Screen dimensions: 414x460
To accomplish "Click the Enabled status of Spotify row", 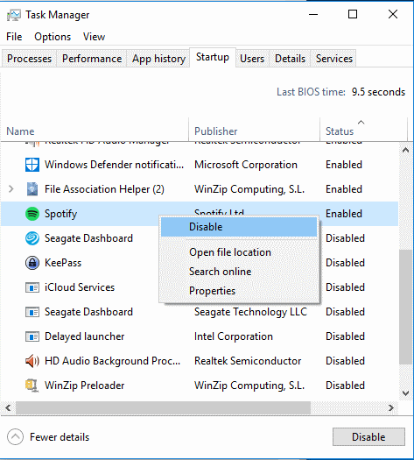I will (344, 214).
